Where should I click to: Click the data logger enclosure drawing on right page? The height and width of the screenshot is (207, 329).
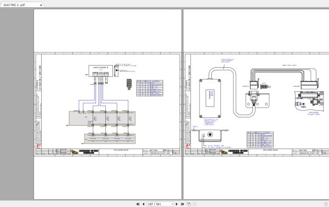[210, 98]
